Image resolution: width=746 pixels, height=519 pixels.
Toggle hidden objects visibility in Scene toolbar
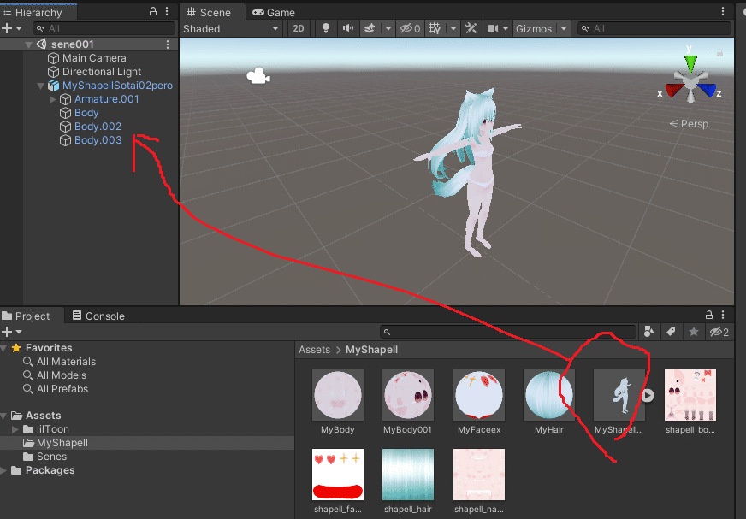410,28
